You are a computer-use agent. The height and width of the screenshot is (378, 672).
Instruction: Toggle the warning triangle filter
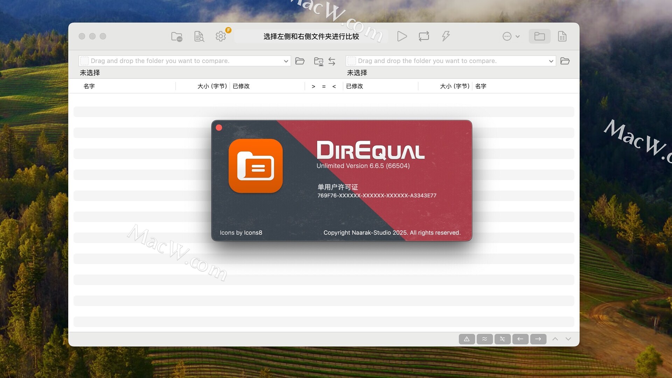click(x=467, y=339)
